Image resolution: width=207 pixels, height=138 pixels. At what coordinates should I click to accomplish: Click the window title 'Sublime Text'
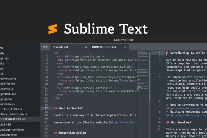tap(124, 40)
